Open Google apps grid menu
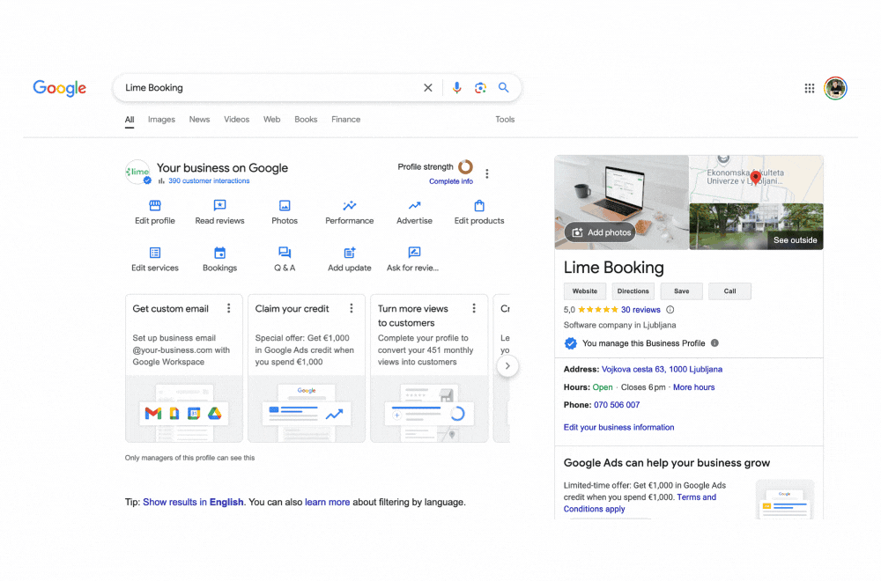This screenshot has height=581, width=881. pos(809,88)
